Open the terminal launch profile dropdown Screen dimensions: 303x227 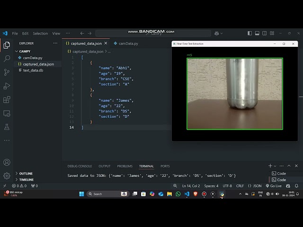[275, 166]
